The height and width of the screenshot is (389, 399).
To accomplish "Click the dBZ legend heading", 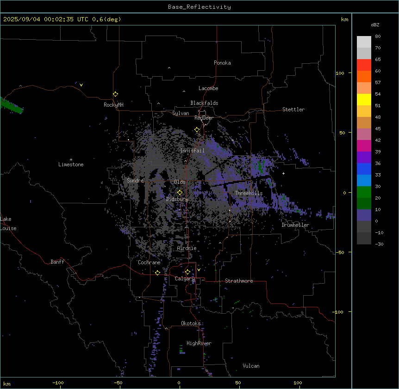I will [x=375, y=25].
